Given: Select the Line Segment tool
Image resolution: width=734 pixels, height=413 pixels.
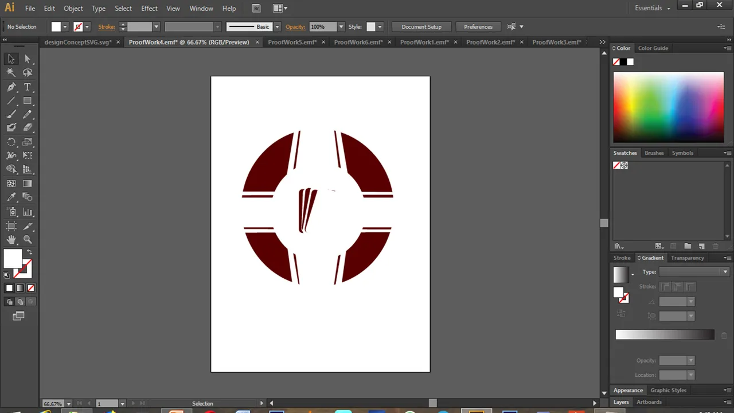Looking at the screenshot, I should [11, 101].
